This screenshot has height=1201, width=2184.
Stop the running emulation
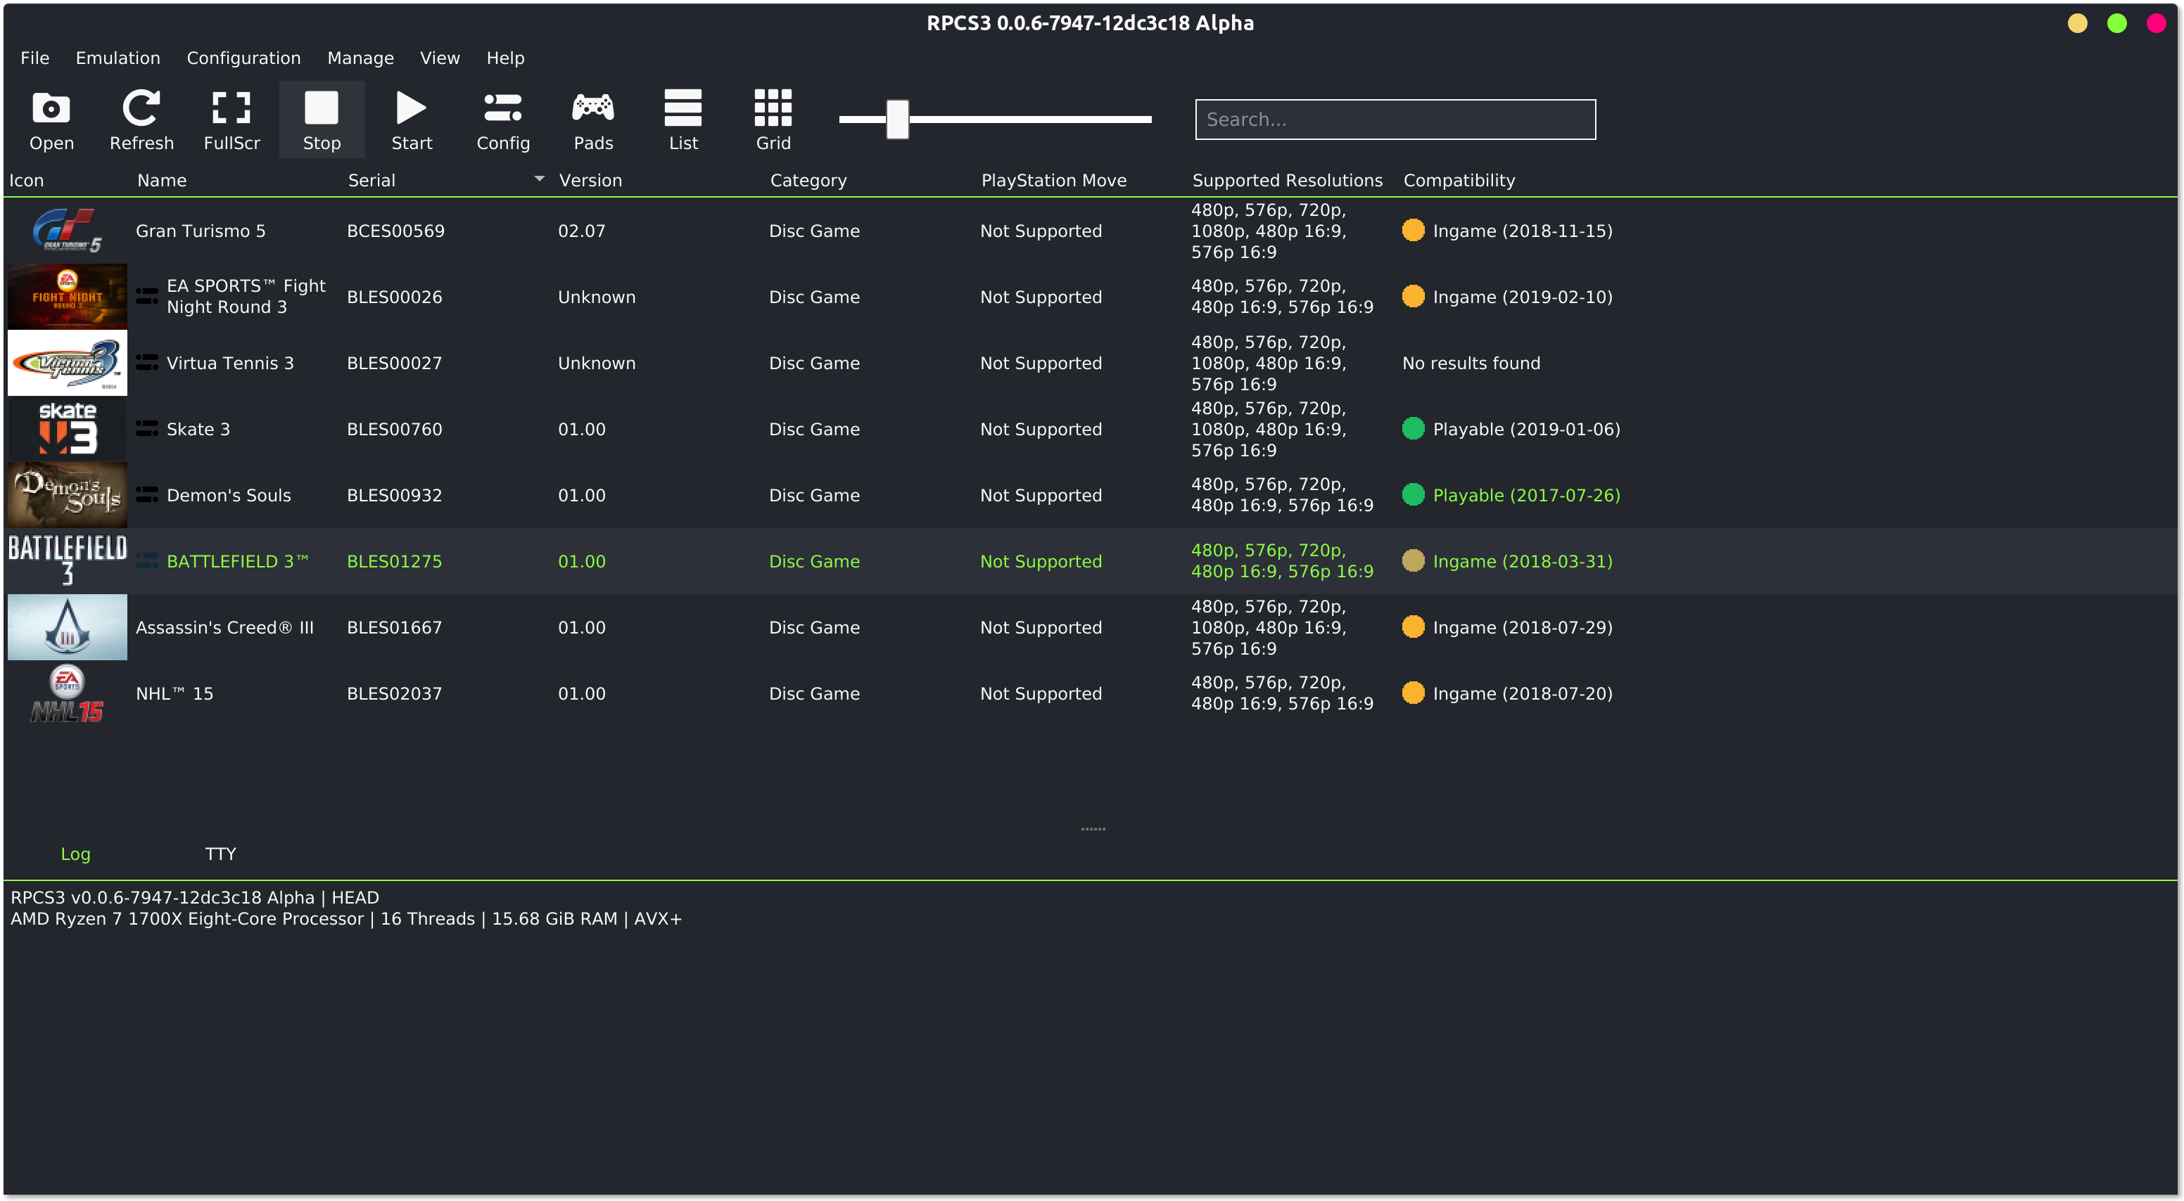pyautogui.click(x=322, y=120)
